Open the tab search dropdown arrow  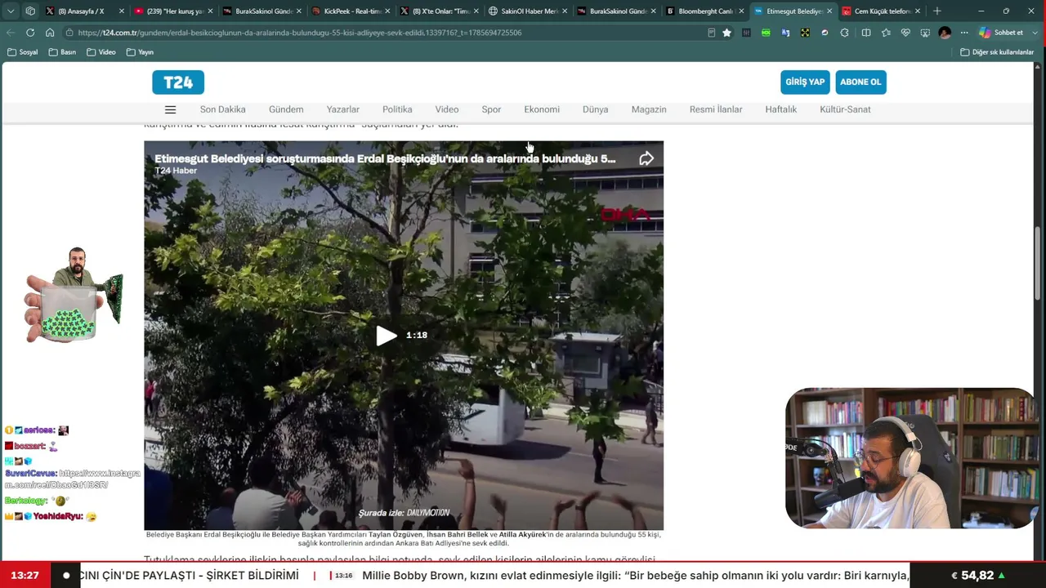point(11,11)
